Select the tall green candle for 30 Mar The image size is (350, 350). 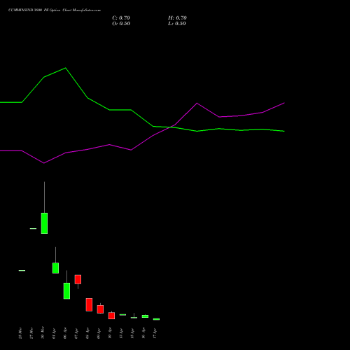(44, 223)
